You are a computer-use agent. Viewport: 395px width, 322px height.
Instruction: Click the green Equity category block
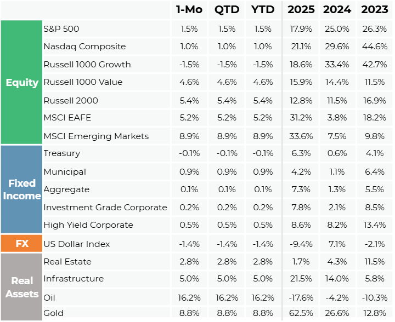click(x=22, y=83)
